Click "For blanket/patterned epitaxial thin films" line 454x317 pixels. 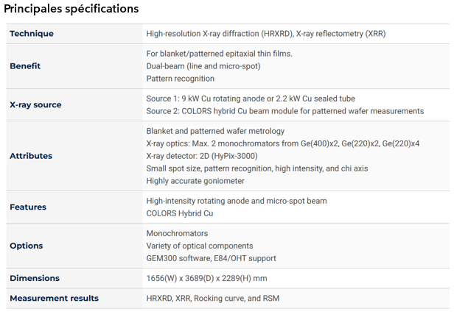click(x=219, y=54)
